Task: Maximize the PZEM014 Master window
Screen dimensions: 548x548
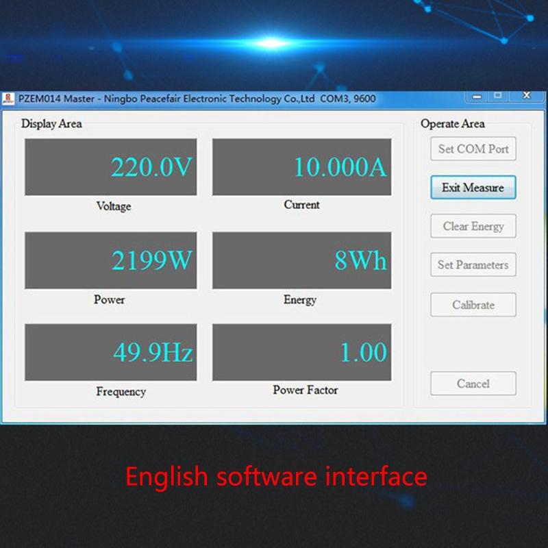Action: (x=498, y=96)
